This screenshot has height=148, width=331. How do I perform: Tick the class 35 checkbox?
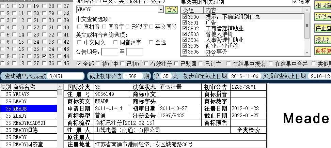click(44, 56)
